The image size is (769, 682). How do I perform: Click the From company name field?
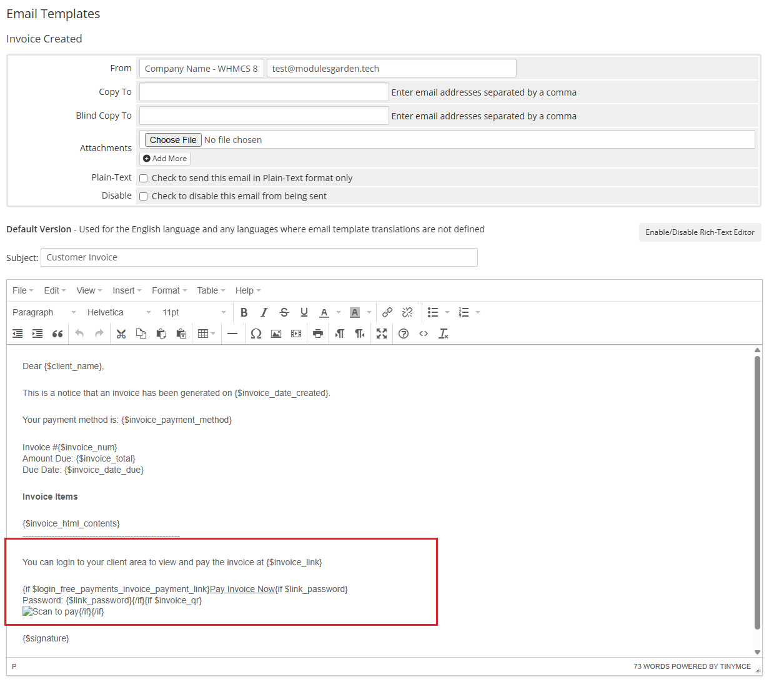click(x=202, y=68)
